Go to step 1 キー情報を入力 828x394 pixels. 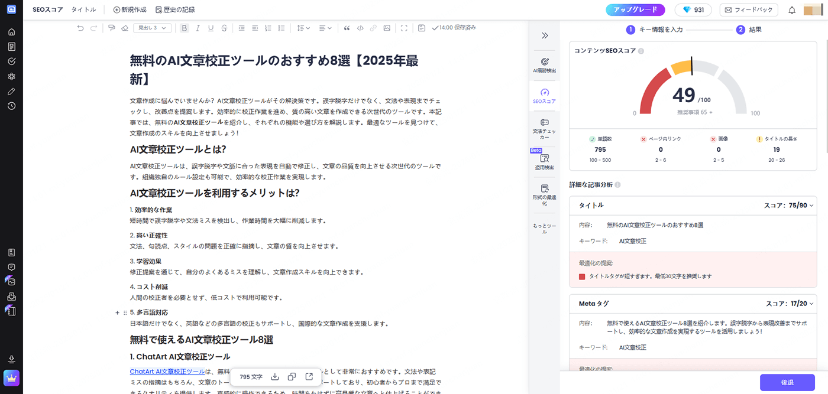tap(655, 30)
